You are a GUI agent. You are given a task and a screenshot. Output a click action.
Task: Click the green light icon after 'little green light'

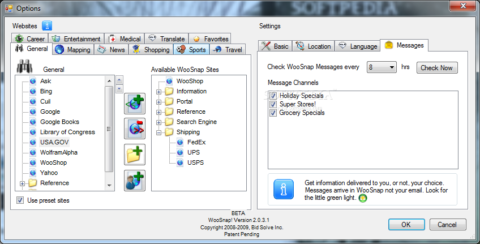(x=363, y=198)
